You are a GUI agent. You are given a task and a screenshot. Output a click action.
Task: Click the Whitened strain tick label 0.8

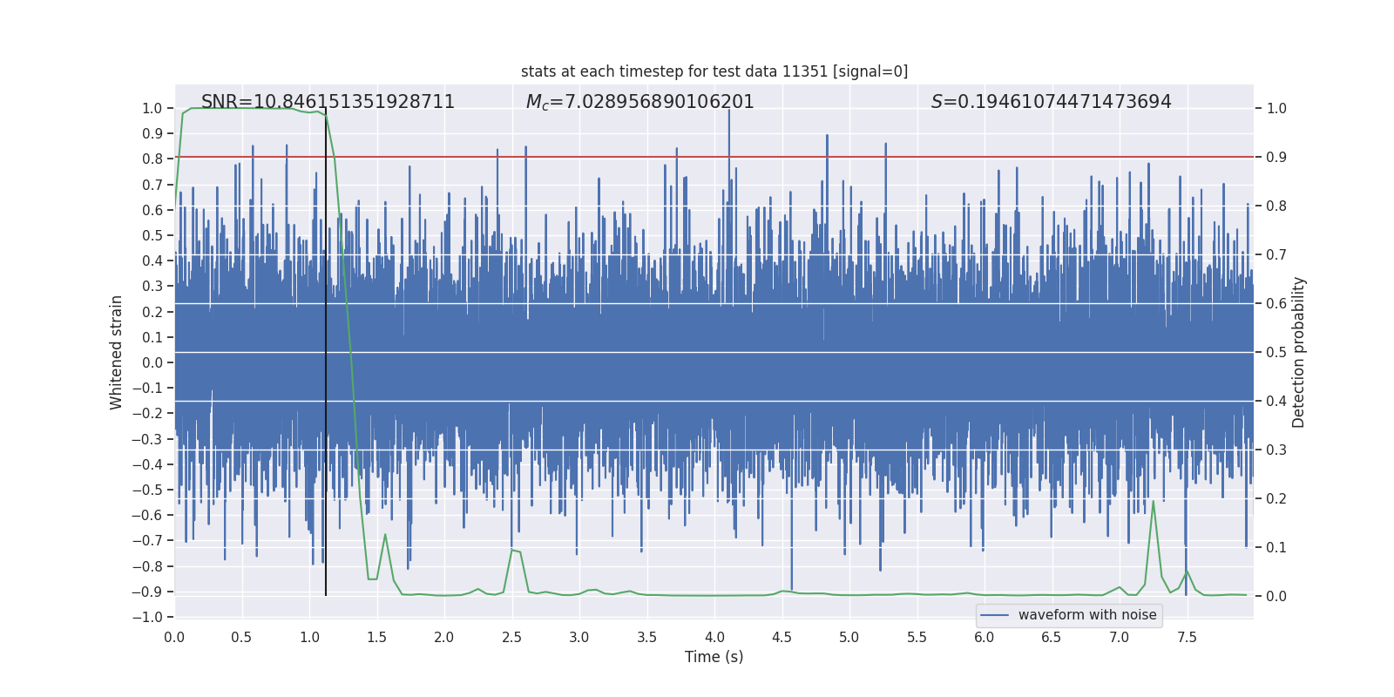click(x=152, y=159)
